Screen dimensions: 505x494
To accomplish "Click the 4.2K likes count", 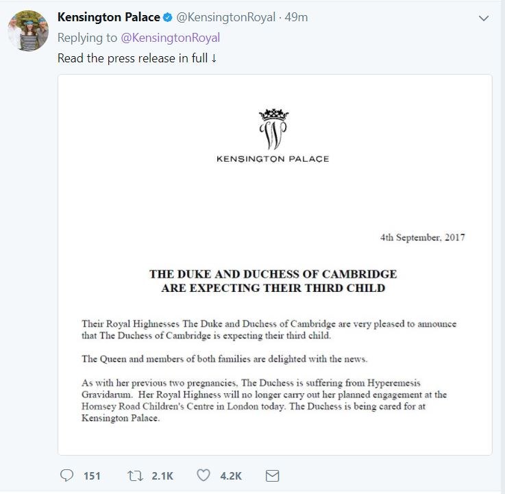I will pyautogui.click(x=230, y=476).
